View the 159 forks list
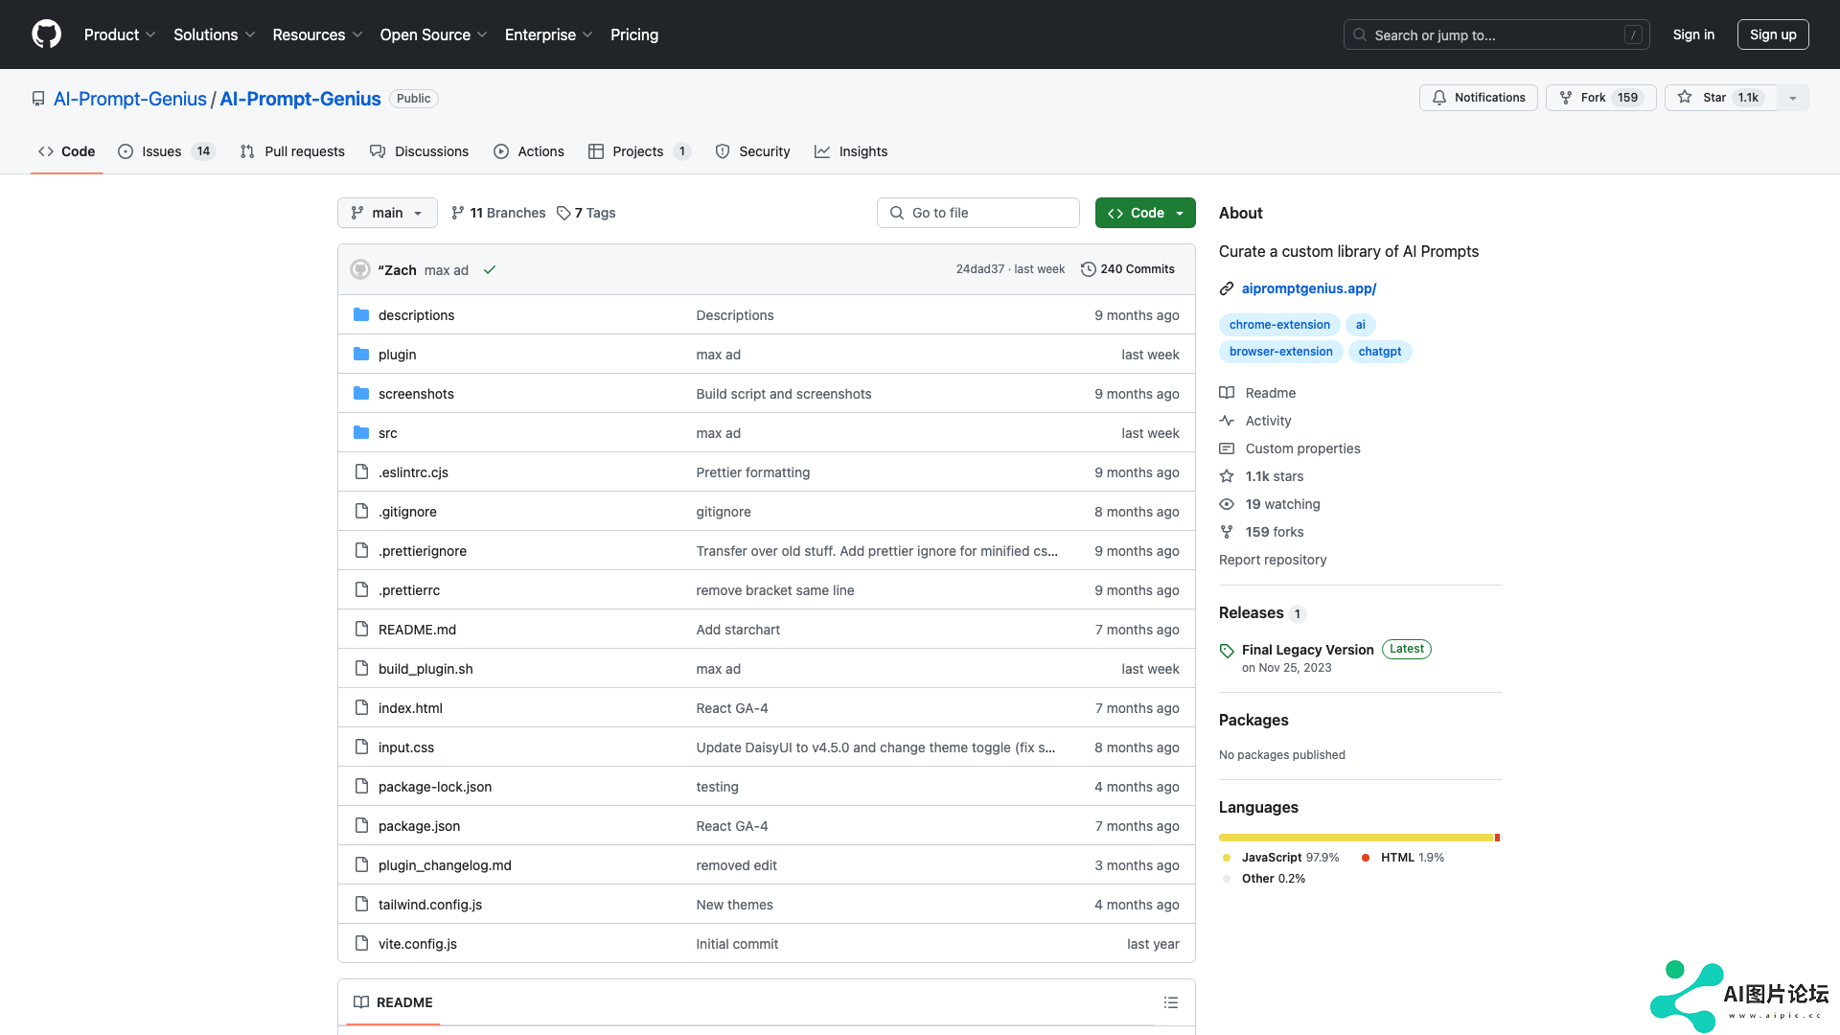 tap(1261, 532)
